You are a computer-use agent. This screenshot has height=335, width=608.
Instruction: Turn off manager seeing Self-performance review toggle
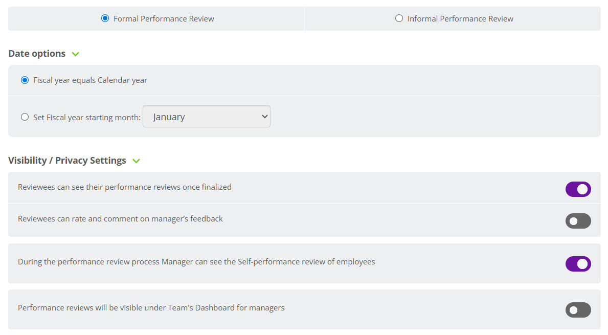tap(578, 264)
